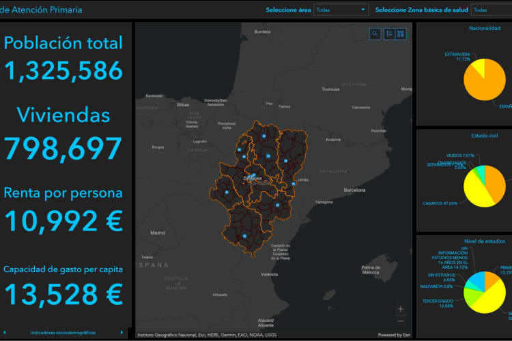Image resolution: width=512 pixels, height=341 pixels.
Task: Click the CASADOS 47.65% label
Action: pos(440,203)
